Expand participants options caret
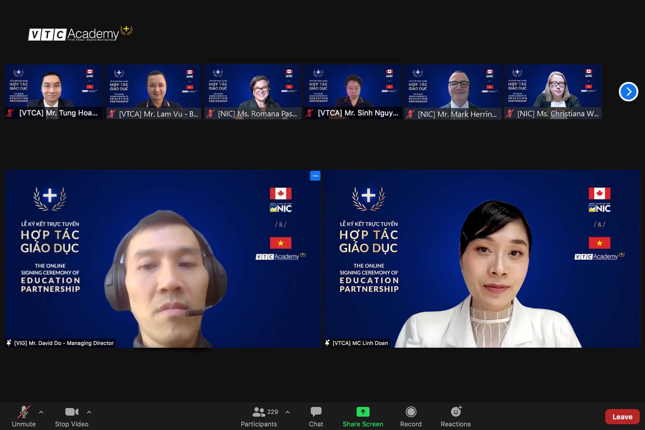Viewport: 645px width, 430px height. [287, 412]
